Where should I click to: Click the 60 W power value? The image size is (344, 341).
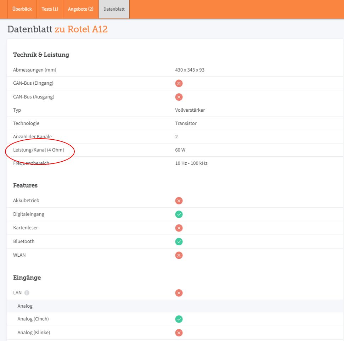point(180,150)
